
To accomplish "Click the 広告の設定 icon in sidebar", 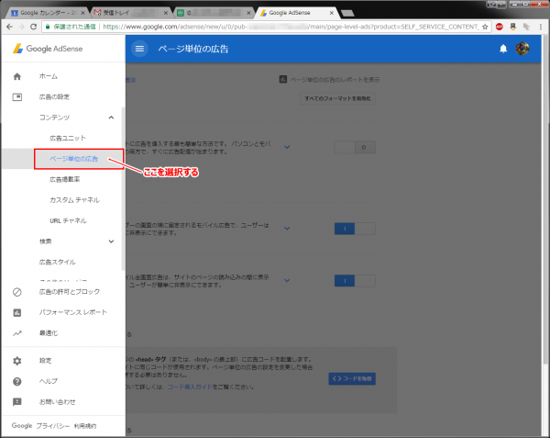I will click(16, 96).
